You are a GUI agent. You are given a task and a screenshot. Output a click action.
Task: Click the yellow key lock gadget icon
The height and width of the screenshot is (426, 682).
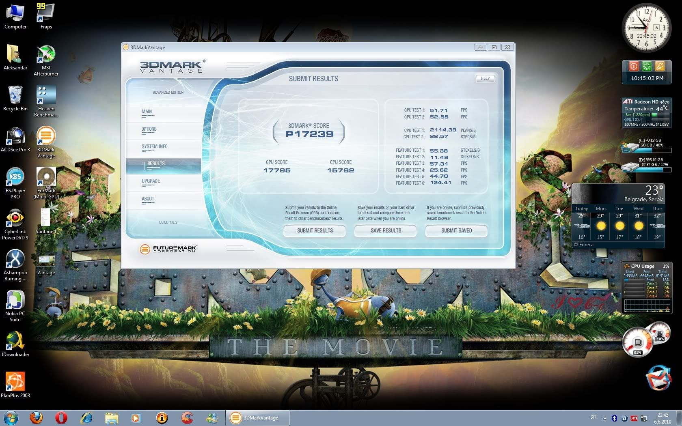coord(659,66)
